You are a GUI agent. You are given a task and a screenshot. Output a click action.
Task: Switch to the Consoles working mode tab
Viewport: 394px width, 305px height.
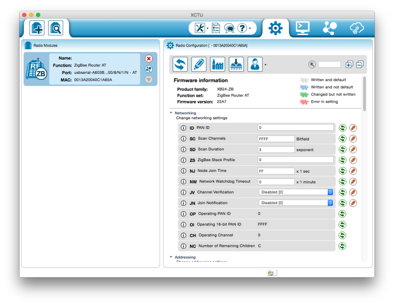point(302,28)
